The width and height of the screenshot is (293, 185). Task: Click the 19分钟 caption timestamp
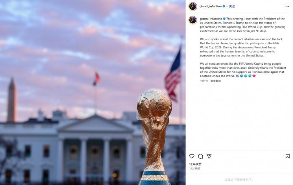click(204, 81)
